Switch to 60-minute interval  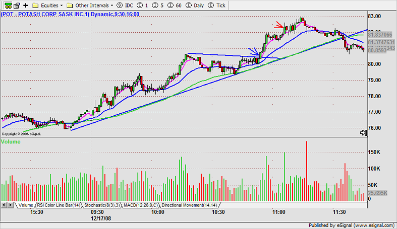click(x=175, y=6)
